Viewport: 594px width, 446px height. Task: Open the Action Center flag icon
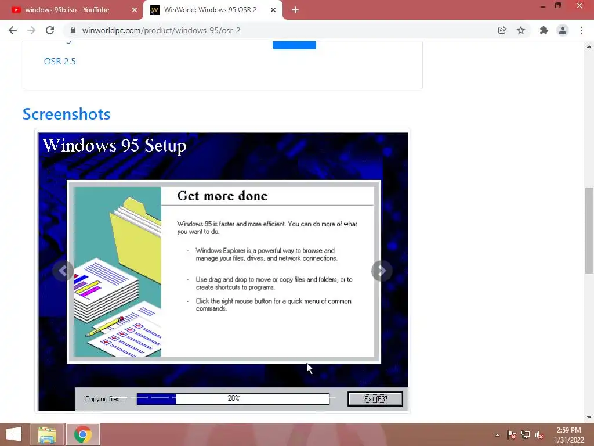(x=511, y=435)
